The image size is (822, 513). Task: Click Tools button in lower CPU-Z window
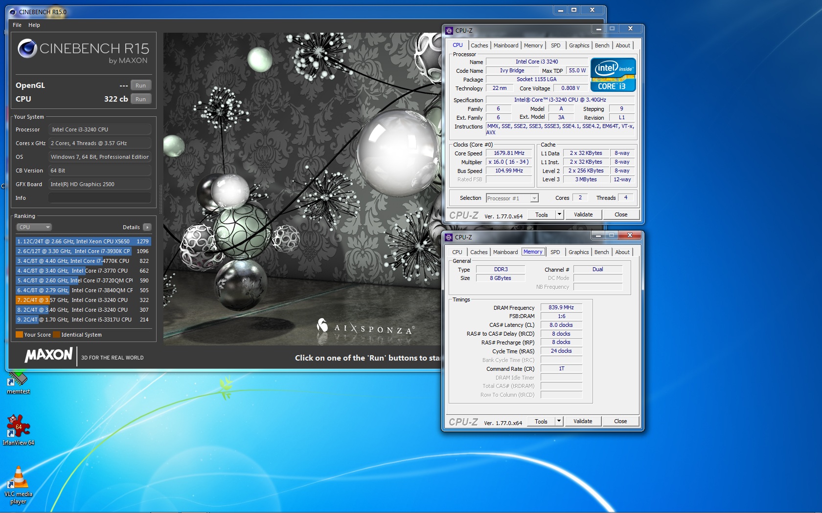541,421
